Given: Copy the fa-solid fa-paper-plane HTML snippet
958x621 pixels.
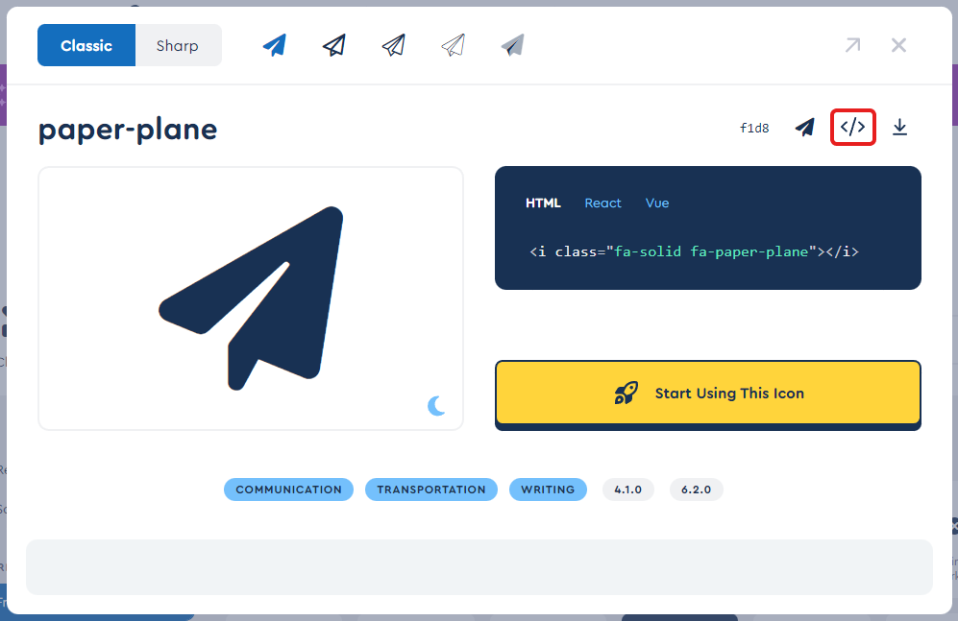Looking at the screenshot, I should (694, 251).
